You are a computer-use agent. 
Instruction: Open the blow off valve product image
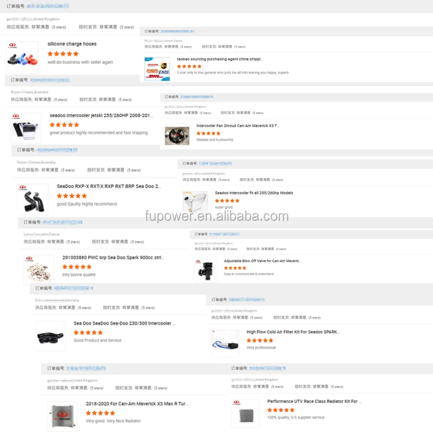[x=206, y=270]
